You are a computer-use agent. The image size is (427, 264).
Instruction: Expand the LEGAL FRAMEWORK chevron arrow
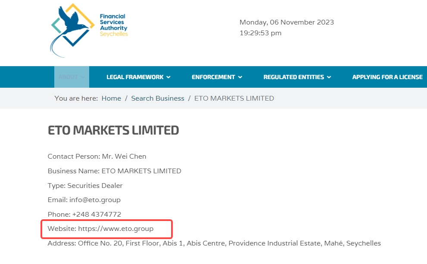point(168,77)
